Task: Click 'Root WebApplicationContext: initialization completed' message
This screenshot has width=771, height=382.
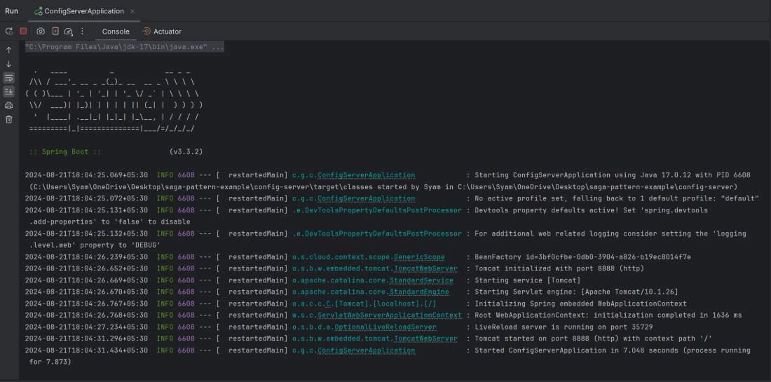Action: coord(608,315)
